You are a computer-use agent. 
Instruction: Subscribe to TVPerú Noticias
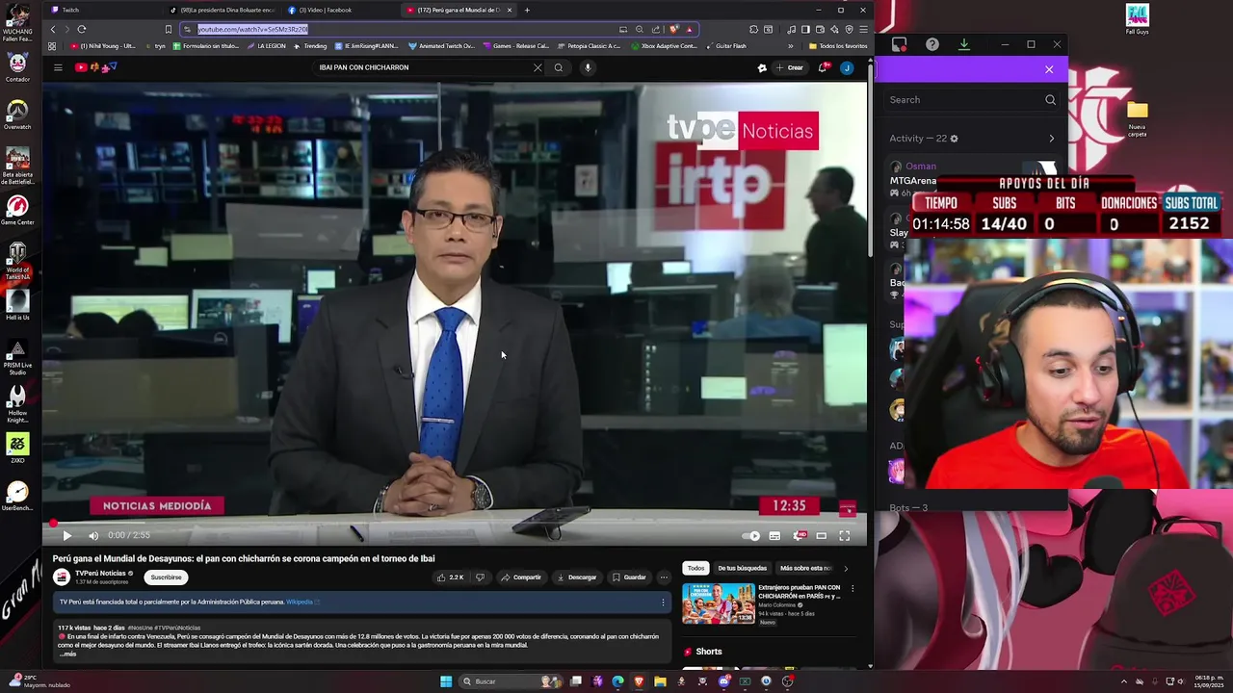(166, 577)
